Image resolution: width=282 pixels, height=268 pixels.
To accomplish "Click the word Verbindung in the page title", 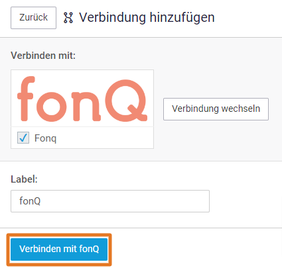I will [x=113, y=17].
